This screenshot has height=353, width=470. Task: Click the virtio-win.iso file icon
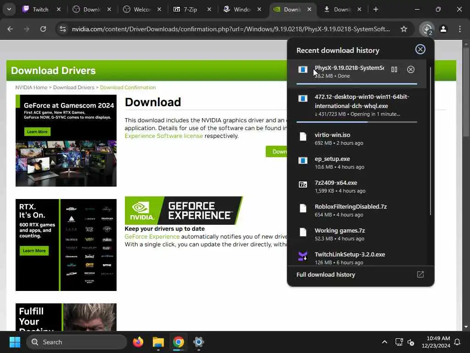(303, 137)
